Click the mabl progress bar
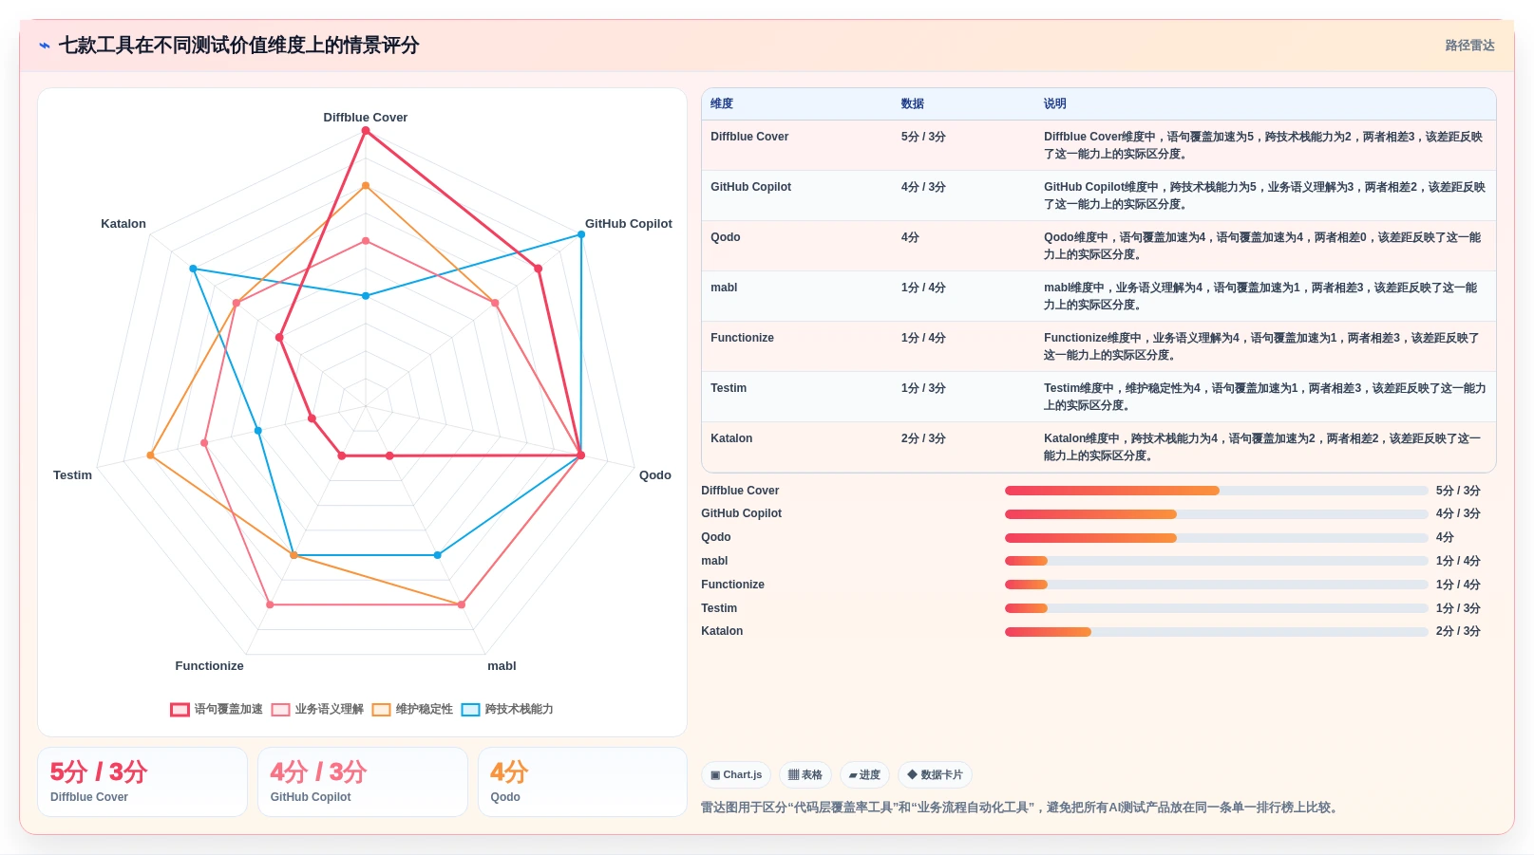Image resolution: width=1534 pixels, height=855 pixels. point(1217,561)
